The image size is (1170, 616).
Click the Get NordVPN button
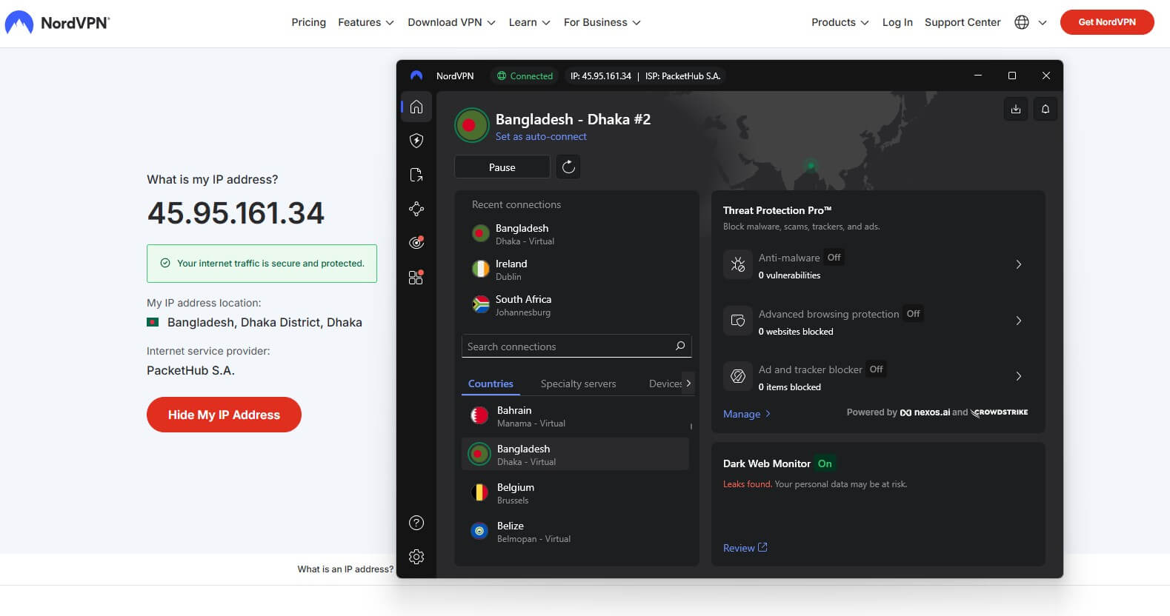click(x=1107, y=22)
